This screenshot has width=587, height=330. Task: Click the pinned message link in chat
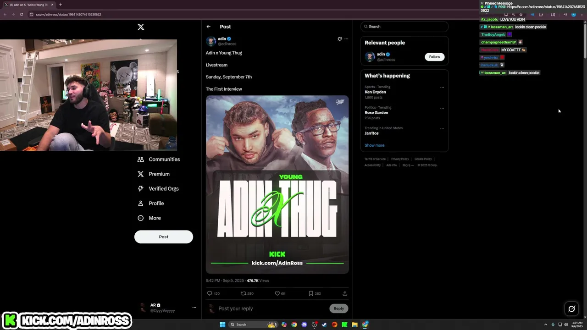point(533,9)
